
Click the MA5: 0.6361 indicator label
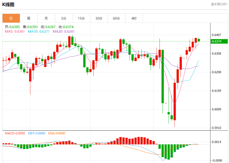coord(15,31)
